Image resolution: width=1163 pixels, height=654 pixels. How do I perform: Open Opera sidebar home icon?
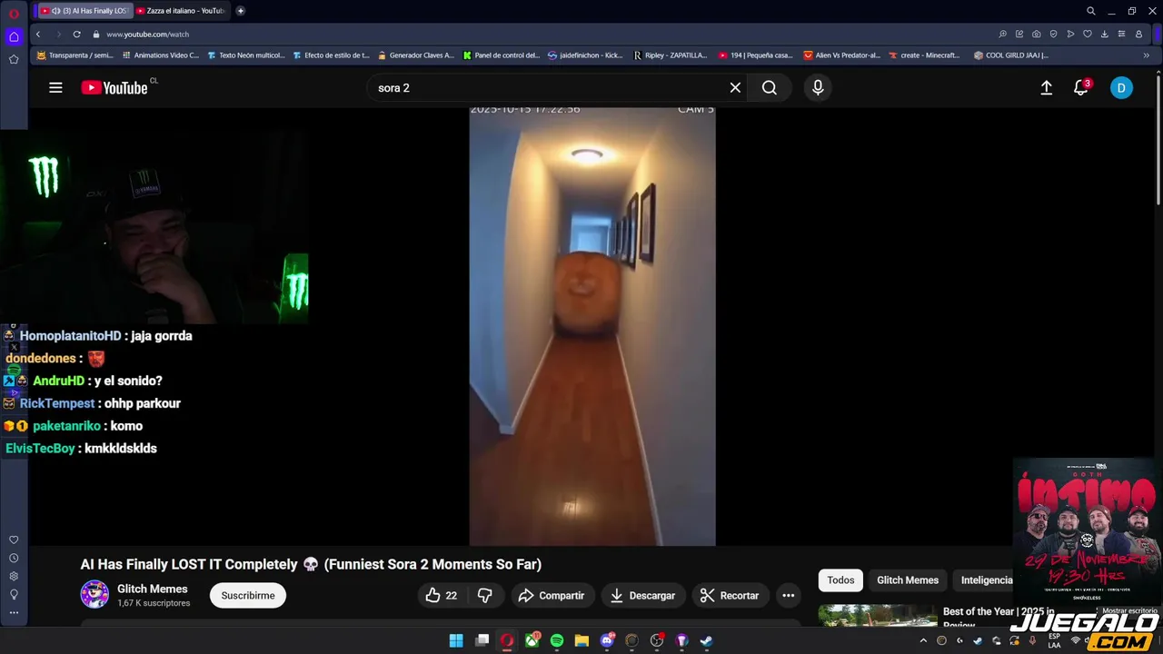pyautogui.click(x=14, y=37)
